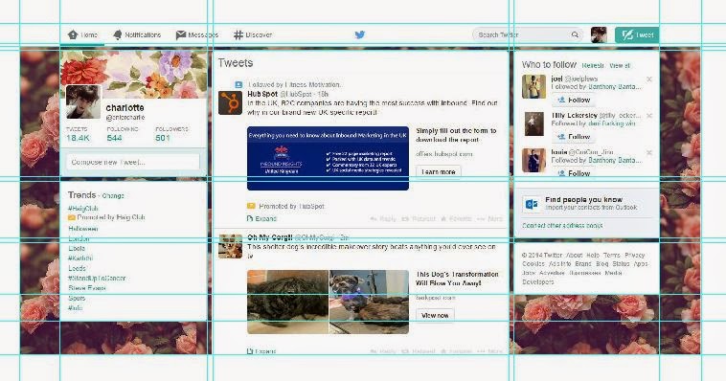Click View all in Who to follow
Image resolution: width=726 pixels, height=381 pixels.
620,66
